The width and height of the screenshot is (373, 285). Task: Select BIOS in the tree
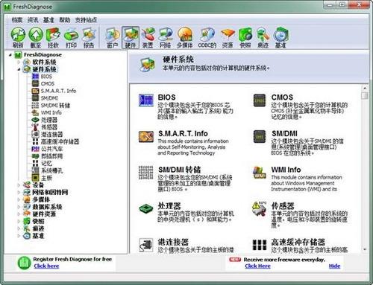coord(46,77)
